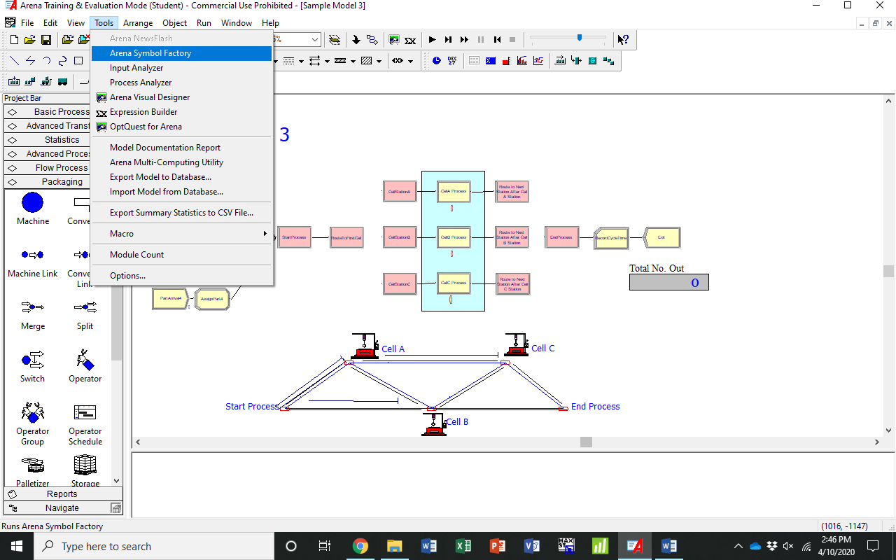The height and width of the screenshot is (560, 896).
Task: Choose Export Summary Statistics to CSV File
Action: pos(182,213)
